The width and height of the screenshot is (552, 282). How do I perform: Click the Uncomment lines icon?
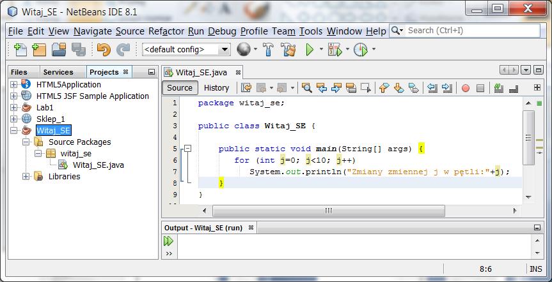pyautogui.click(x=514, y=88)
